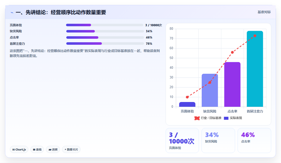281x163 pixels.
Task: Click the 80 y-axis tick label
Action: [171, 29]
